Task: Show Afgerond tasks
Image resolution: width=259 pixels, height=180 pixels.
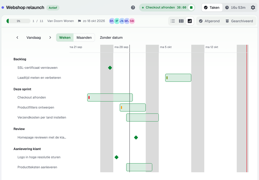Action: tap(209, 21)
